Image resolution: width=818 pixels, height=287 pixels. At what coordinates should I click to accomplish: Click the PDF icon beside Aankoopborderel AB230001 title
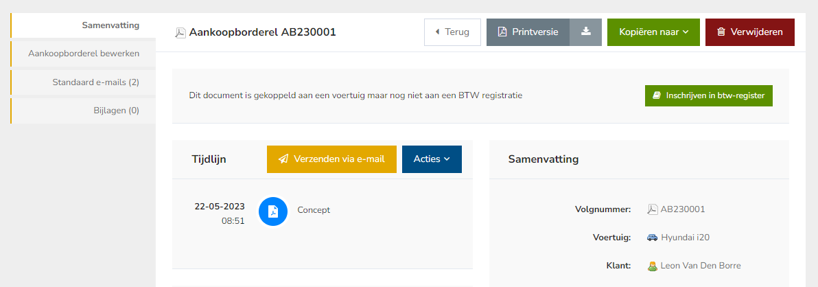180,32
